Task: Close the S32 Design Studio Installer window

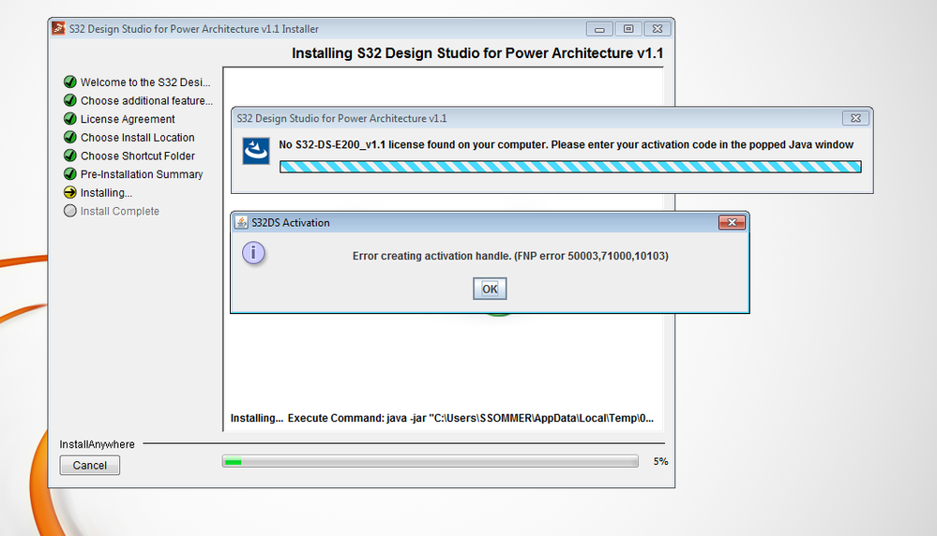Action: [x=657, y=29]
